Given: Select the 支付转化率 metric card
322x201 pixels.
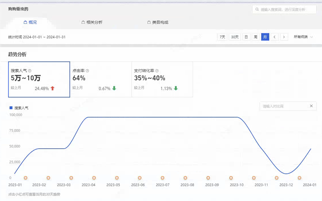Looking at the screenshot, I should coord(162,79).
